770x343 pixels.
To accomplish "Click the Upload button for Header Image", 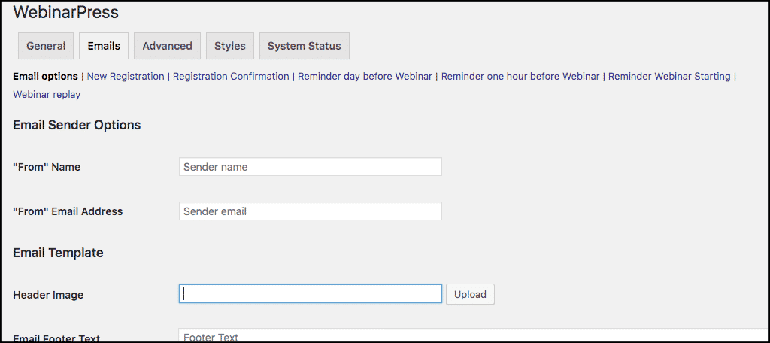I will point(470,294).
